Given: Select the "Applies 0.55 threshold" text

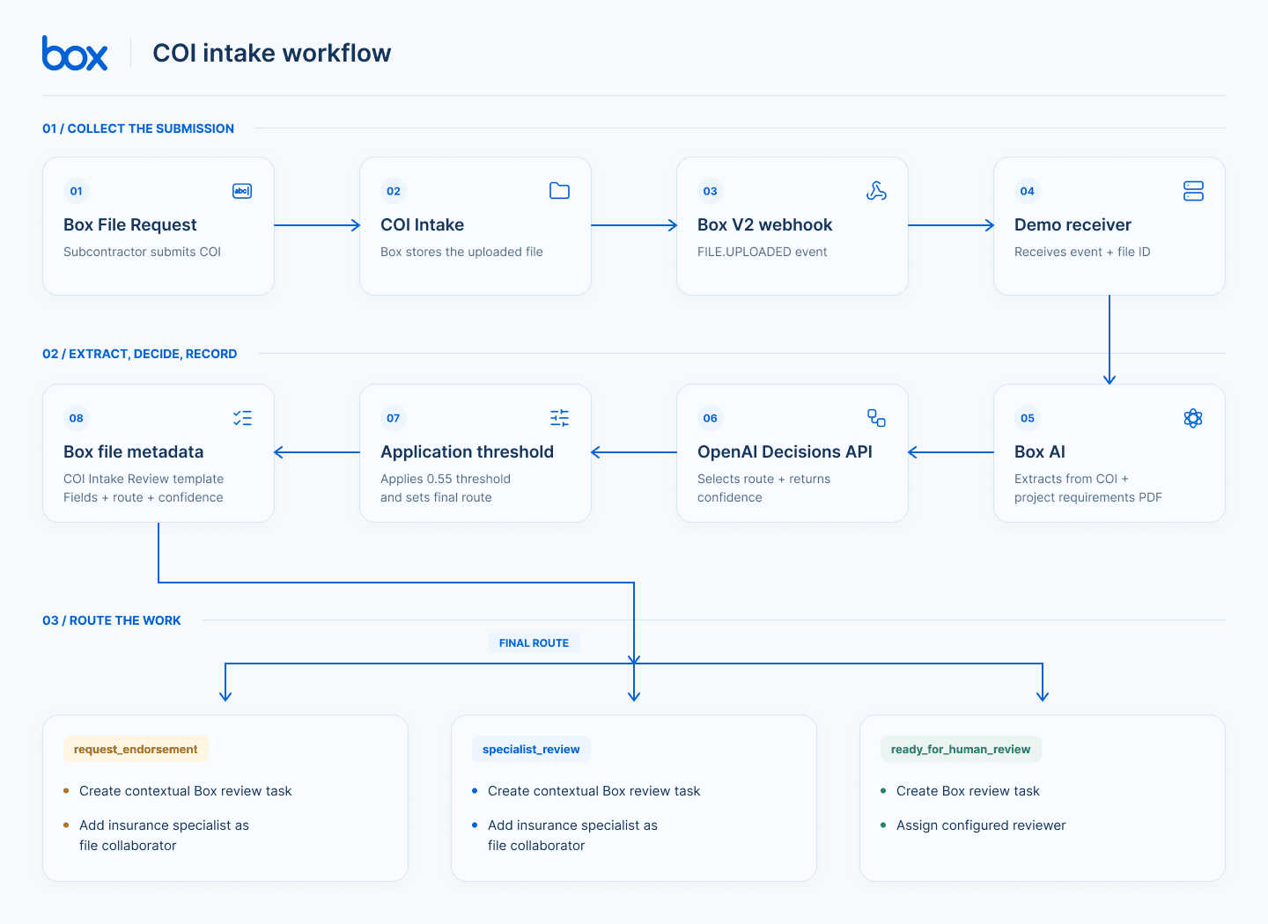Looking at the screenshot, I should pyautogui.click(x=446, y=479).
